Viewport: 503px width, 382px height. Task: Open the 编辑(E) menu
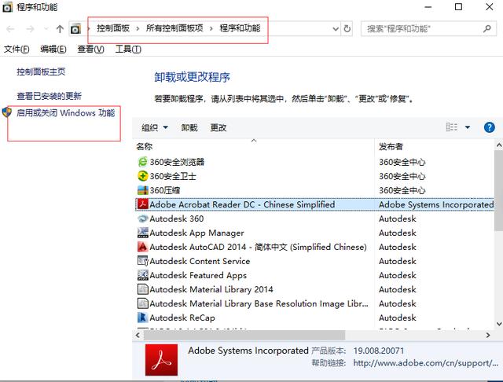[x=53, y=49]
